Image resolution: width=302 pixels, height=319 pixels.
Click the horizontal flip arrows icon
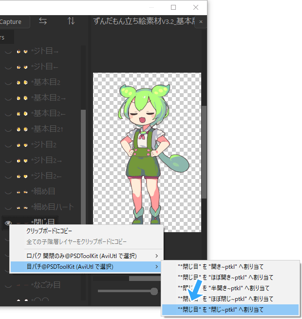pyautogui.click(x=43, y=21)
